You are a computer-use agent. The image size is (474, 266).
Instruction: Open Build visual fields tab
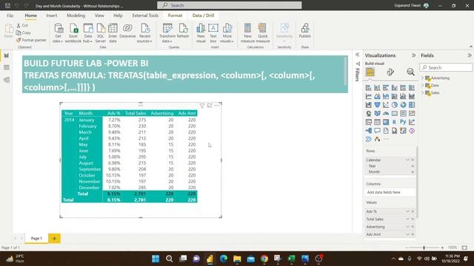tap(370, 72)
